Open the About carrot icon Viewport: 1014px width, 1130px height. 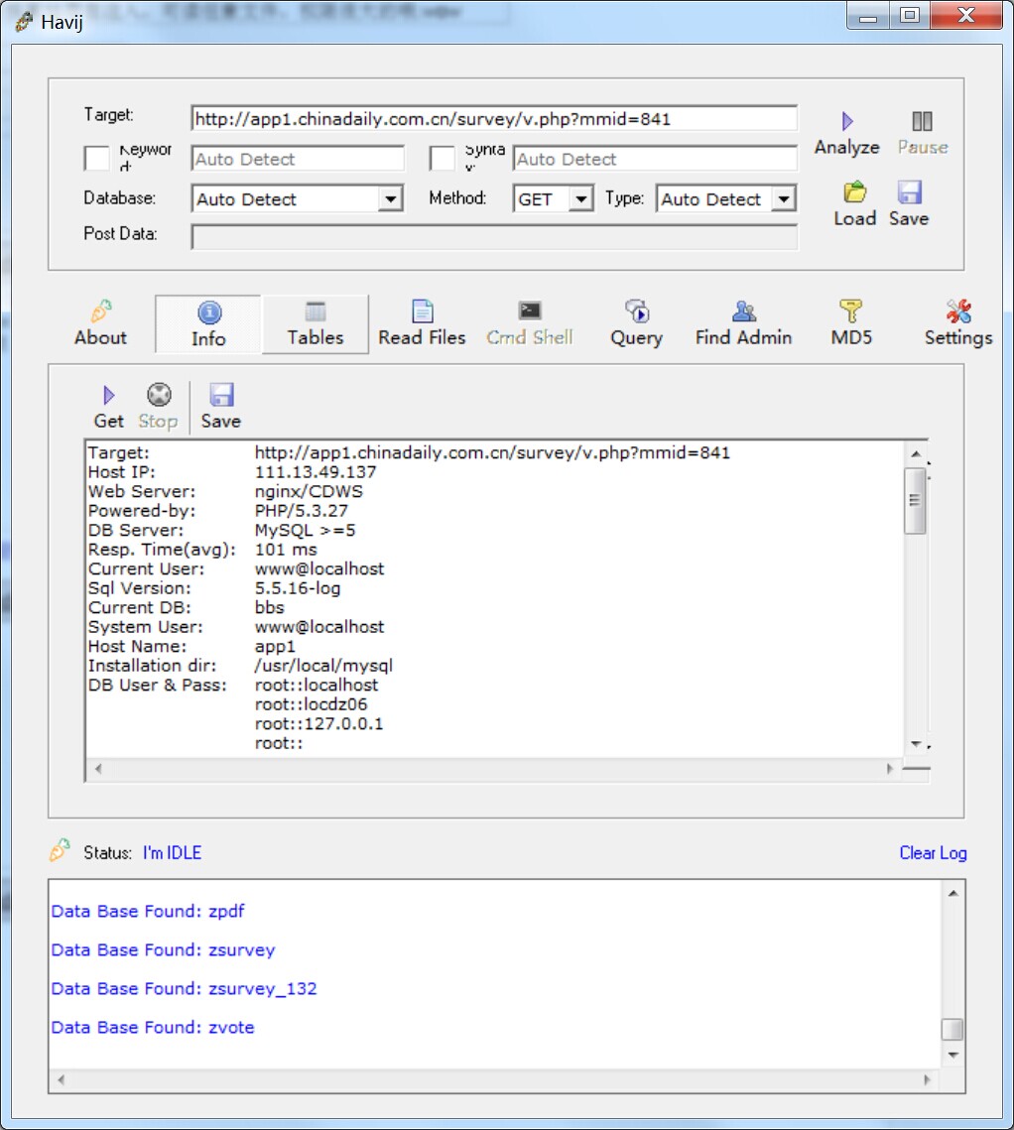click(x=101, y=312)
